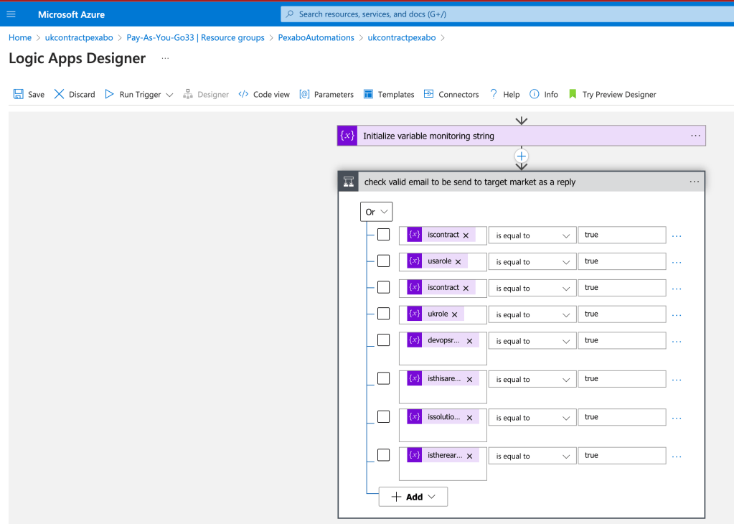Click the Code view brackets icon
The height and width of the screenshot is (524, 734).
pyautogui.click(x=243, y=94)
